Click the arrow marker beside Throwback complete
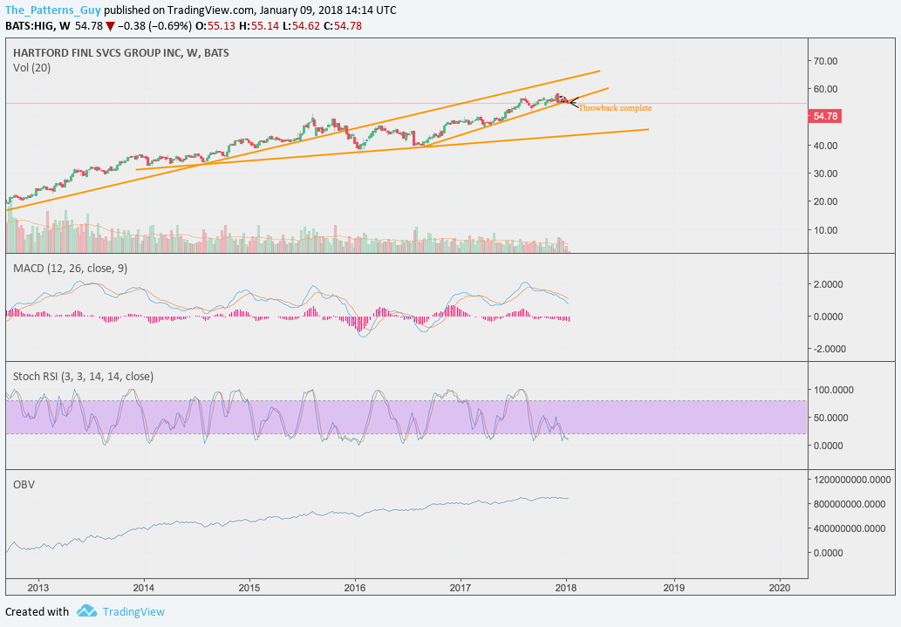Image resolution: width=901 pixels, height=627 pixels. coord(572,103)
